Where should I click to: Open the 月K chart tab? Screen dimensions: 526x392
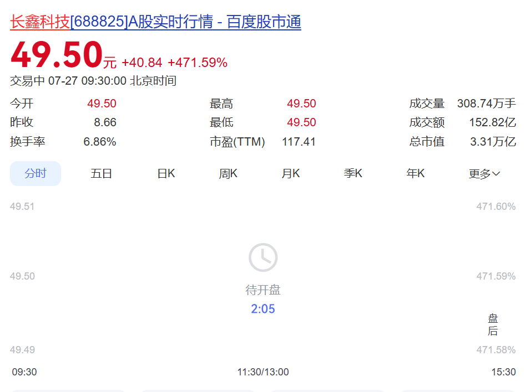(x=291, y=173)
